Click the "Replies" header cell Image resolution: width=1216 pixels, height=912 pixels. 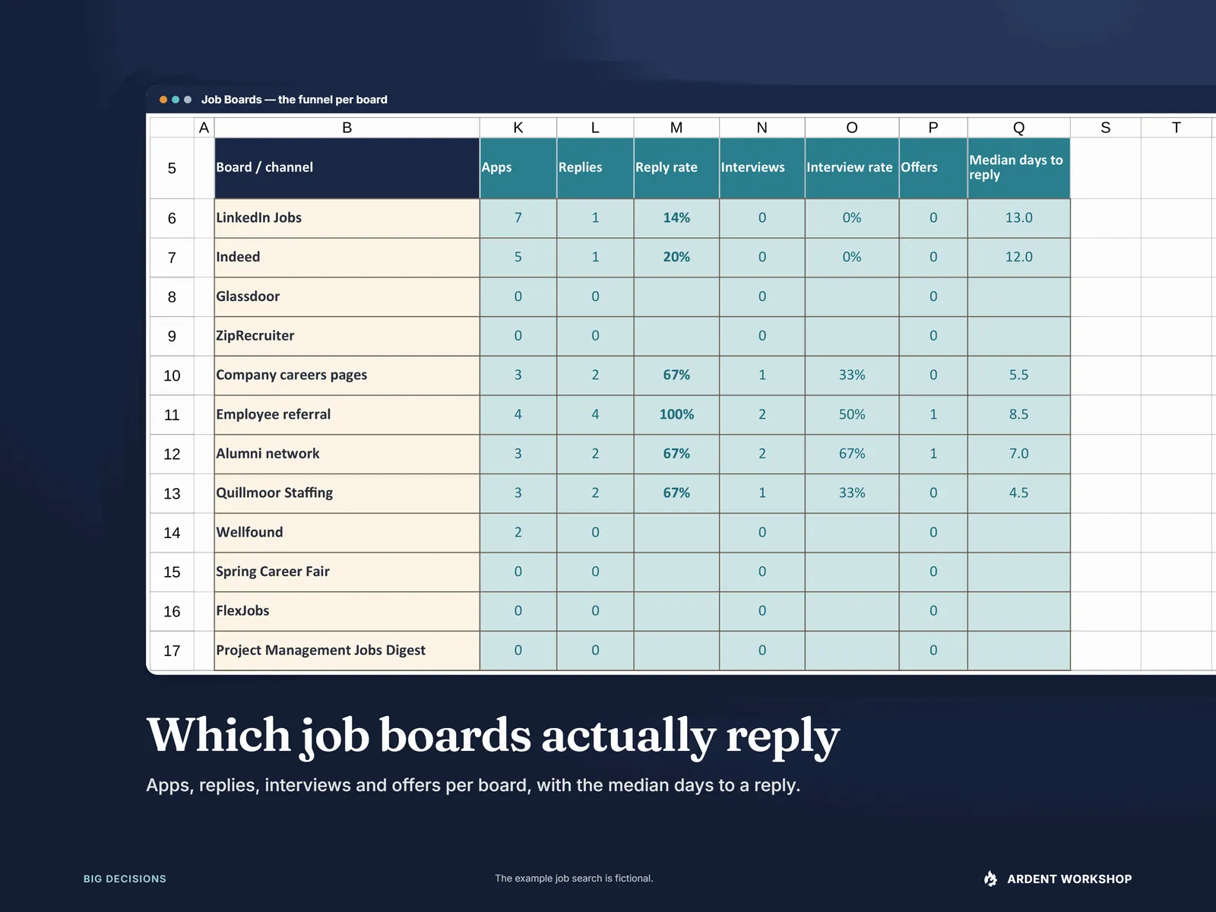tap(595, 168)
